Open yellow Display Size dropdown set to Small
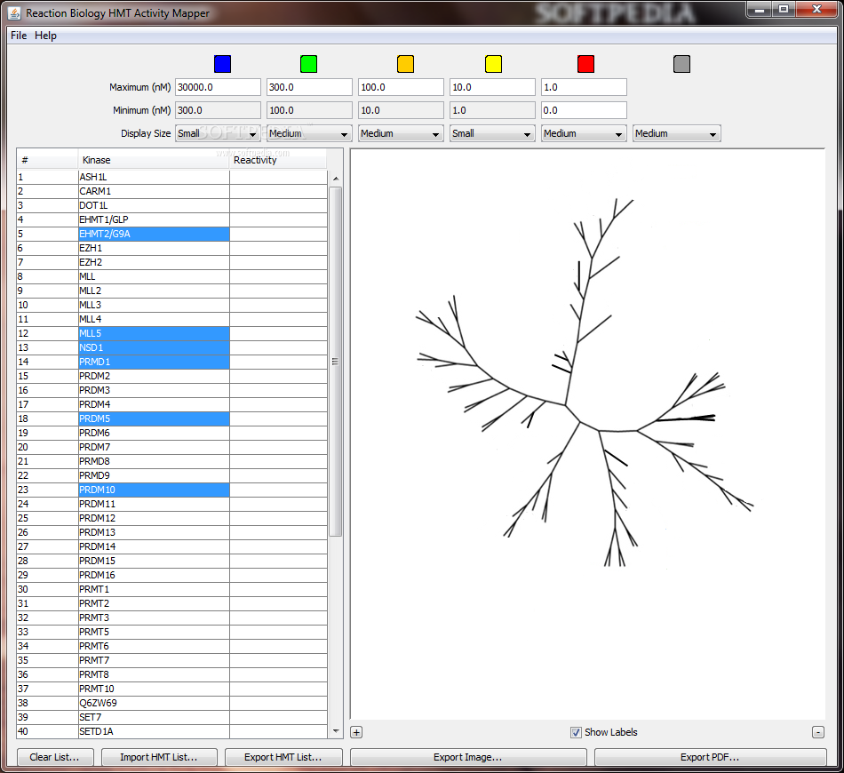Screen dimensions: 844x773 pyautogui.click(x=492, y=133)
